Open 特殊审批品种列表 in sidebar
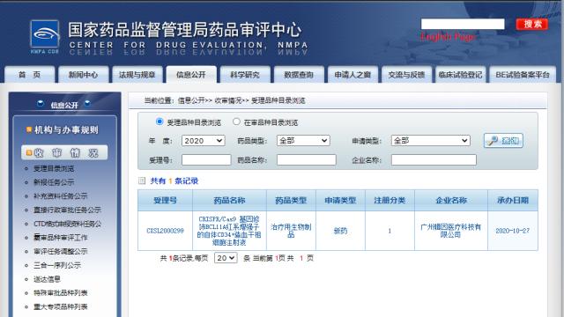Image resolution: width=564 pixels, height=317 pixels. click(61, 292)
